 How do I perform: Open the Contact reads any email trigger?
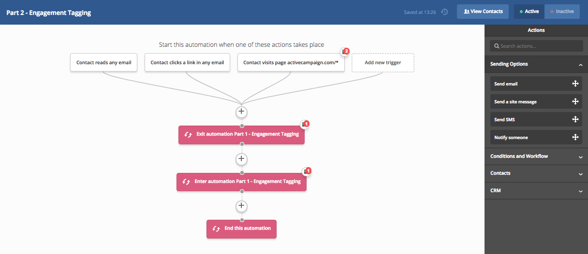104,62
